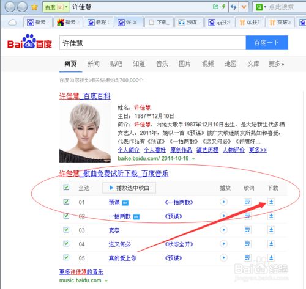Viewport: 306px width, 289px height.
Task: Expand the music.baidu.com snapshot arrow
Action: tap(106, 281)
